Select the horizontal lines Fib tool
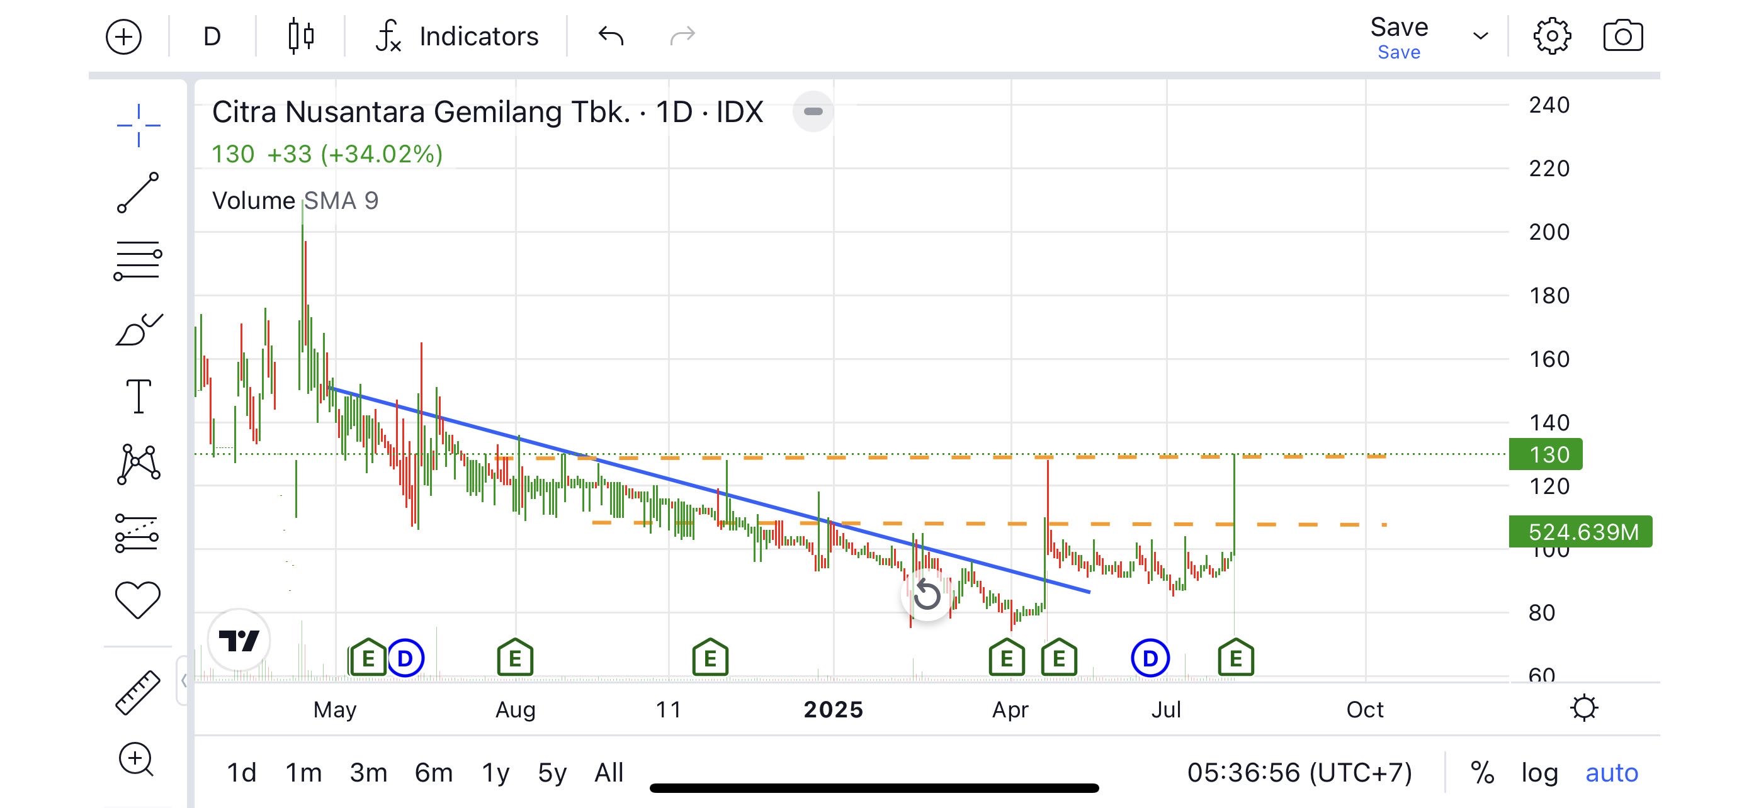1749x808 pixels. [138, 261]
